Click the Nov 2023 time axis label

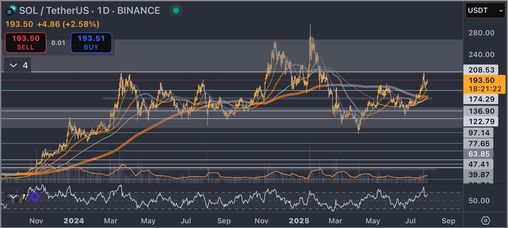pyautogui.click(x=36, y=221)
